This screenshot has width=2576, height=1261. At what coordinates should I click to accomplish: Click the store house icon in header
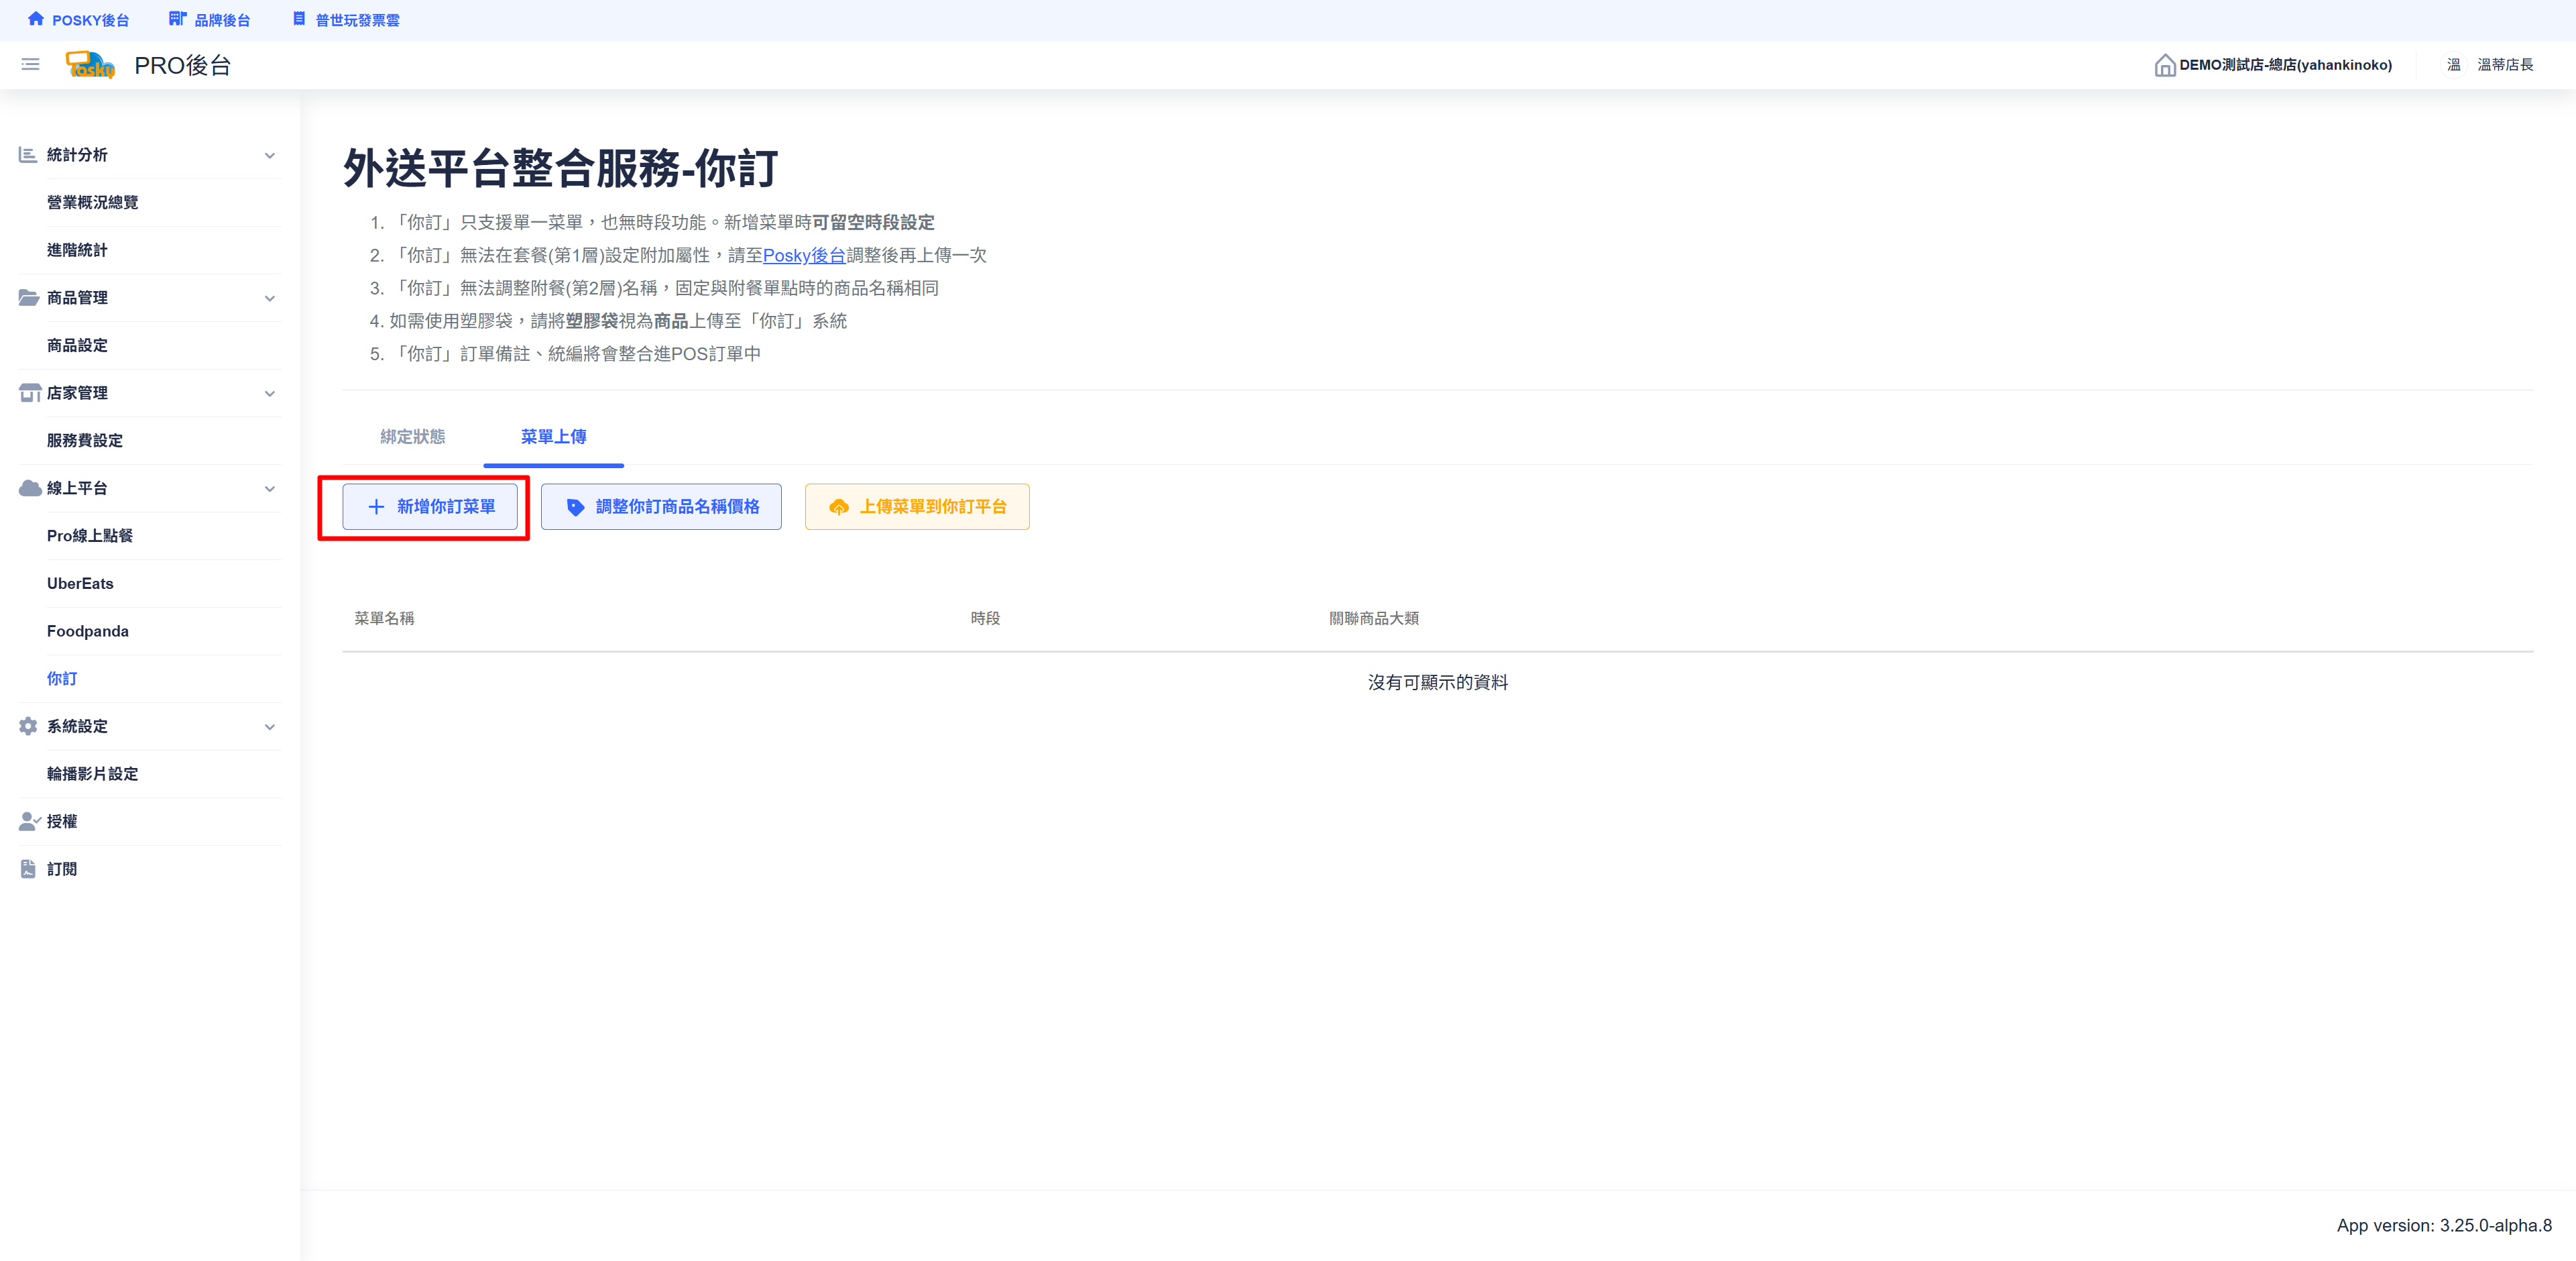[2164, 65]
